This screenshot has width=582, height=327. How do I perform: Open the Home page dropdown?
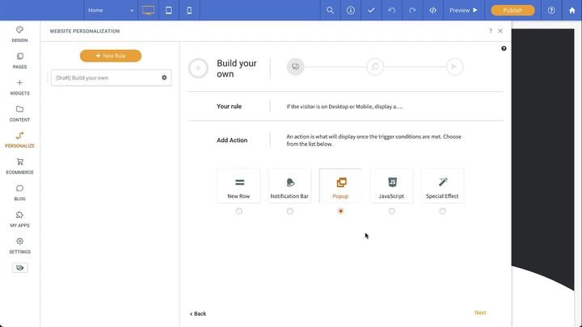pos(111,10)
